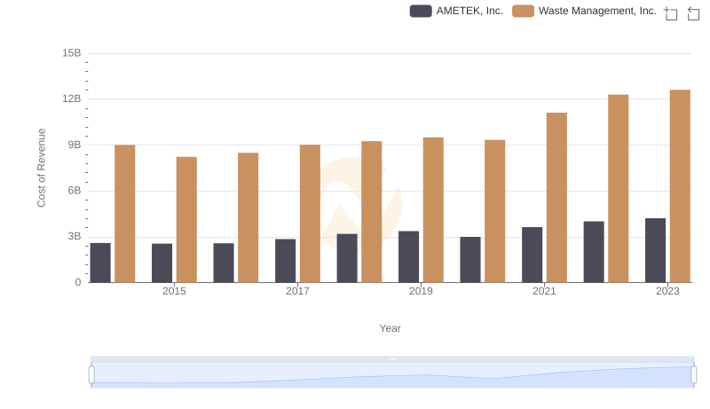Select the 2014 Waste Management bar
Screen dimensions: 710x409
(124, 214)
